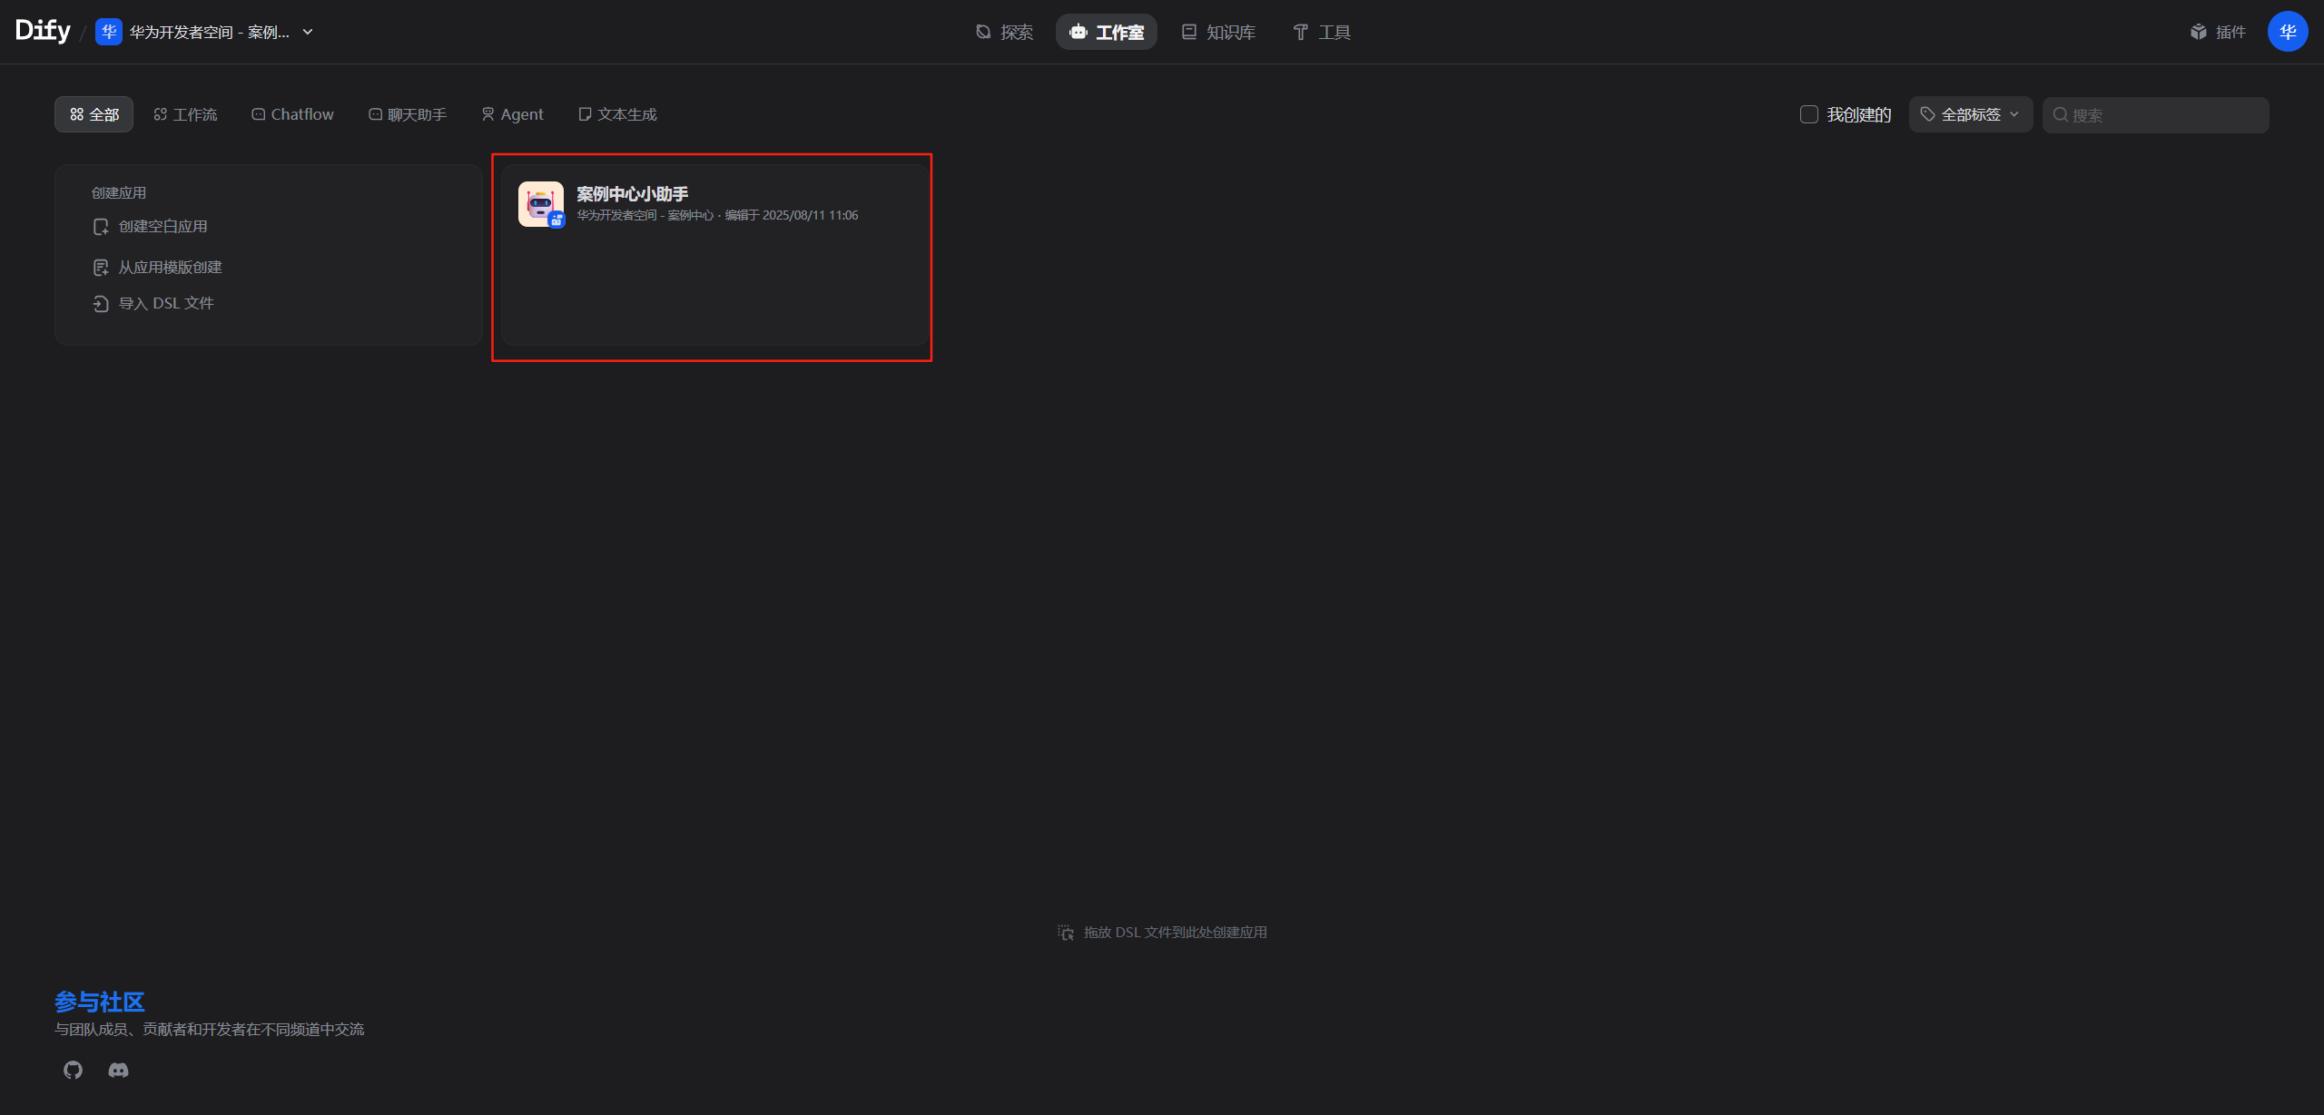The width and height of the screenshot is (2324, 1115).
Task: Open the 案例中心小助手 app title
Action: pyautogui.click(x=632, y=193)
